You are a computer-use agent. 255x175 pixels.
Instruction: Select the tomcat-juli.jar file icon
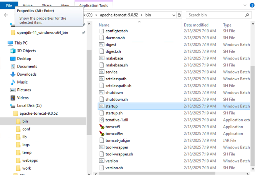[102, 140]
